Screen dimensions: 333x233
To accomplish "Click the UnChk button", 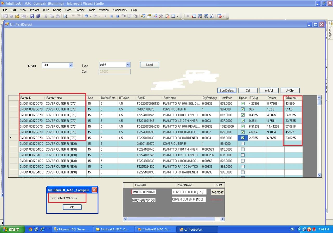I will [290, 90].
